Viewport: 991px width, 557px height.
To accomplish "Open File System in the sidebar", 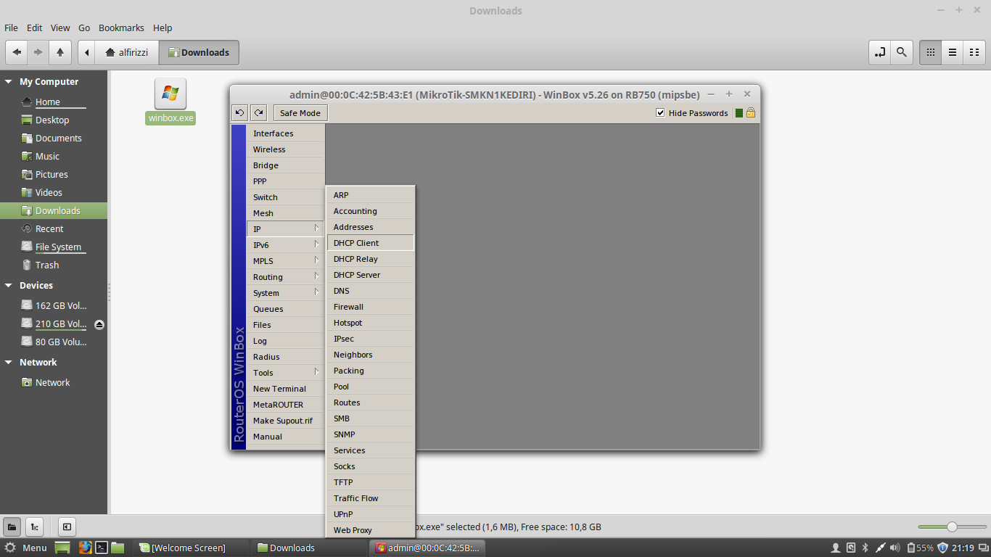I will pos(58,247).
